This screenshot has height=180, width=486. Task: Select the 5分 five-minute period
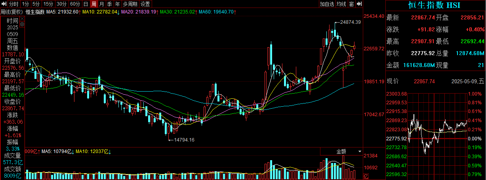click(36, 4)
